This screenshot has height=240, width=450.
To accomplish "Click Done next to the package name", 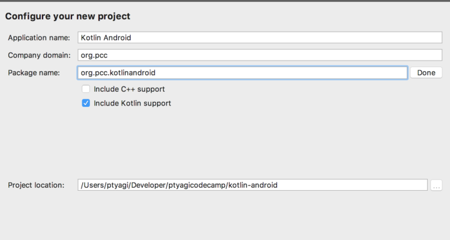I will (x=426, y=73).
